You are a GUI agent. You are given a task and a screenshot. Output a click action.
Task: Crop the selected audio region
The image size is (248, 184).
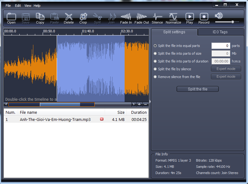click(83, 18)
